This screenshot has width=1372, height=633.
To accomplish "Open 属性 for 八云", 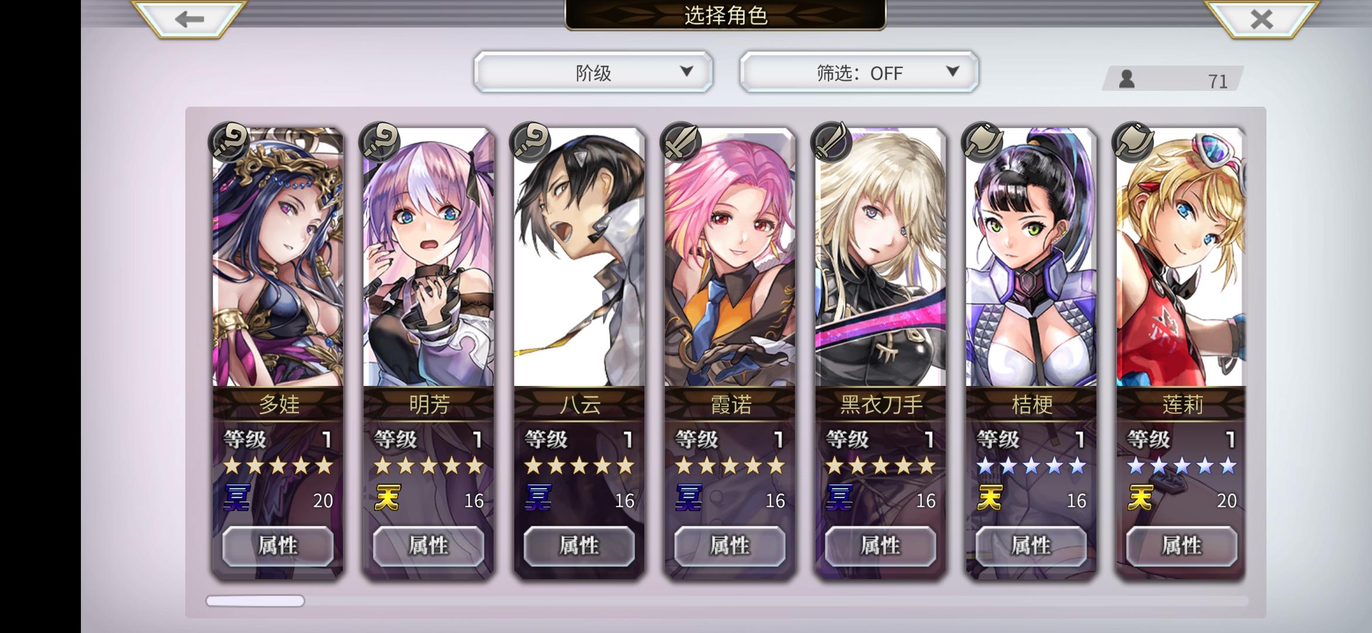I will click(579, 546).
